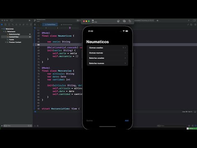Open the Report navigator

tap(31, 25)
